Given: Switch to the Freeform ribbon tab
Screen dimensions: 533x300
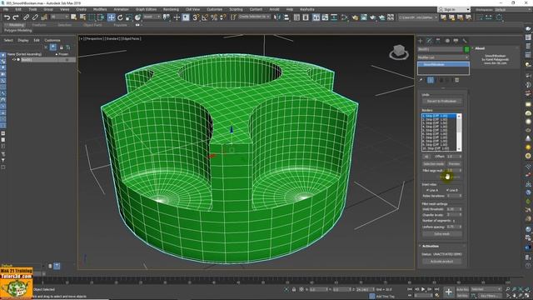Looking at the screenshot, I should [x=39, y=25].
